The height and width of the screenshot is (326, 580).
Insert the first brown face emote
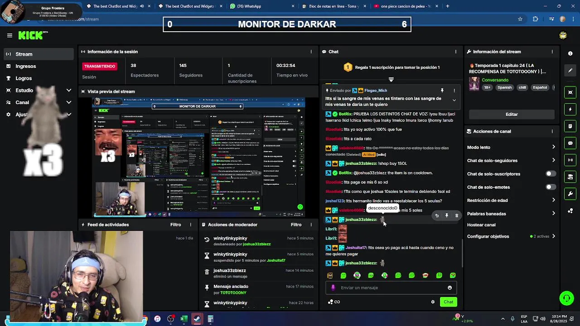point(330,275)
